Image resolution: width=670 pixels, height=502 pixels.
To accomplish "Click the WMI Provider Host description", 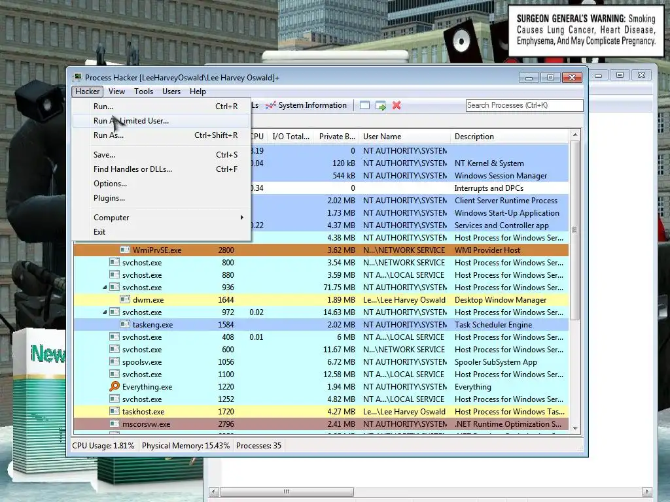I will pos(487,250).
